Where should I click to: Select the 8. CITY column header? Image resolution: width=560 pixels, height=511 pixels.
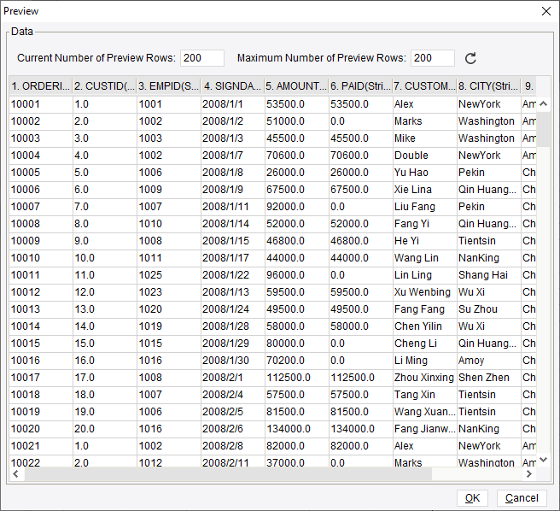point(488,86)
